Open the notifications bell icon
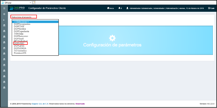The image size is (217, 108). pos(120,8)
